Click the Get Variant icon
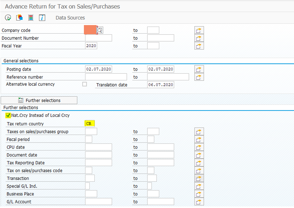 [19, 18]
